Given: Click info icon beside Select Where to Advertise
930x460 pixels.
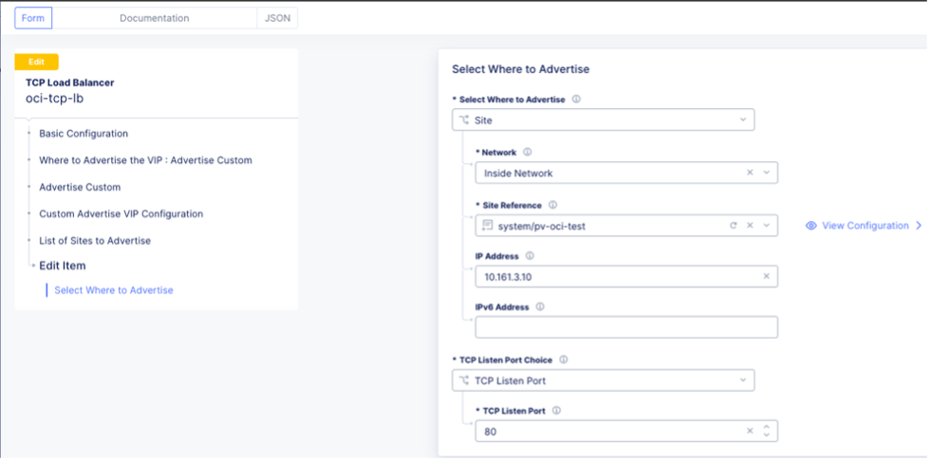Looking at the screenshot, I should click(x=576, y=99).
